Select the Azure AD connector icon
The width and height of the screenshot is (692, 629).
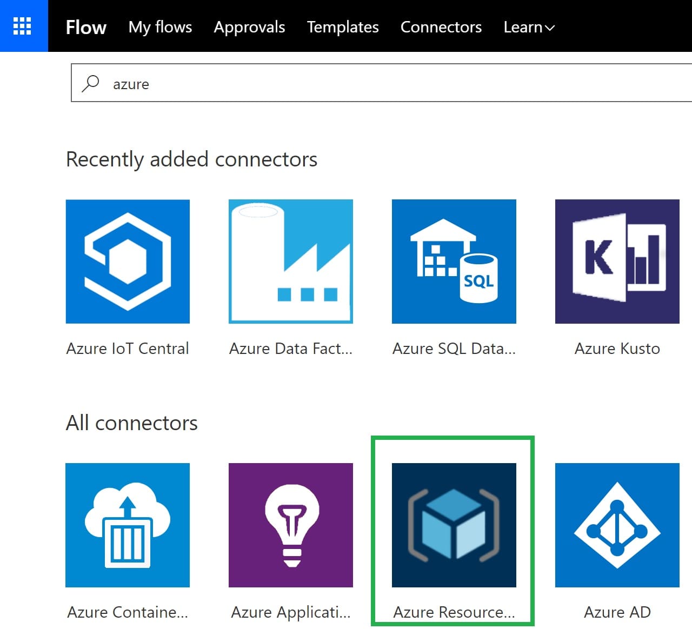click(x=617, y=525)
